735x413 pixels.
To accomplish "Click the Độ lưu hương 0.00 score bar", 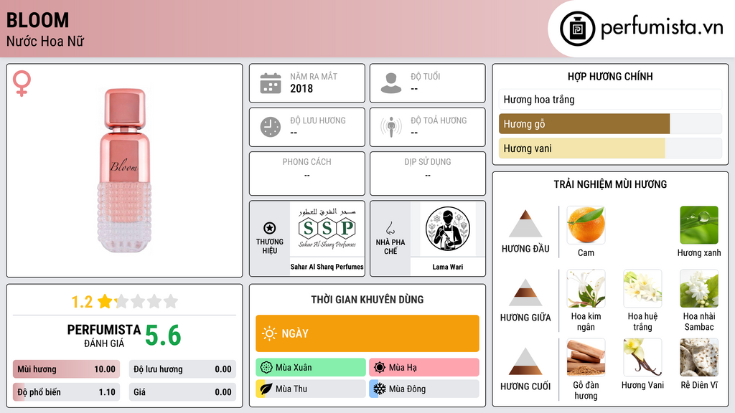I will pyautogui.click(x=182, y=369).
